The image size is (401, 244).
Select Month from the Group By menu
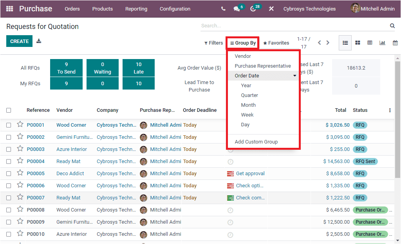click(248, 105)
